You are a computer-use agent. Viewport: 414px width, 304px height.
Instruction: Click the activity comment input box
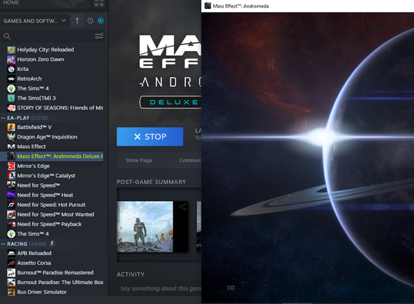[160, 289]
